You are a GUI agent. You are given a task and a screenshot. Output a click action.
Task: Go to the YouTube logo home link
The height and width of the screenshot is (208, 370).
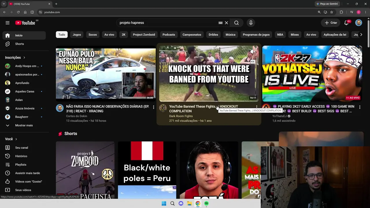tap(25, 23)
